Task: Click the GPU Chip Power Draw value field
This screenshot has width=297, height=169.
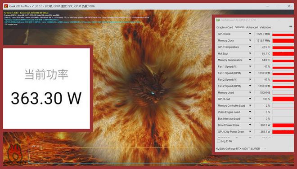Action: [x=262, y=132]
